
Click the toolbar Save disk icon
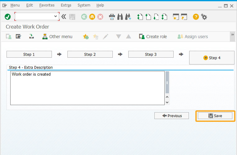pyautogui.click(x=72, y=17)
